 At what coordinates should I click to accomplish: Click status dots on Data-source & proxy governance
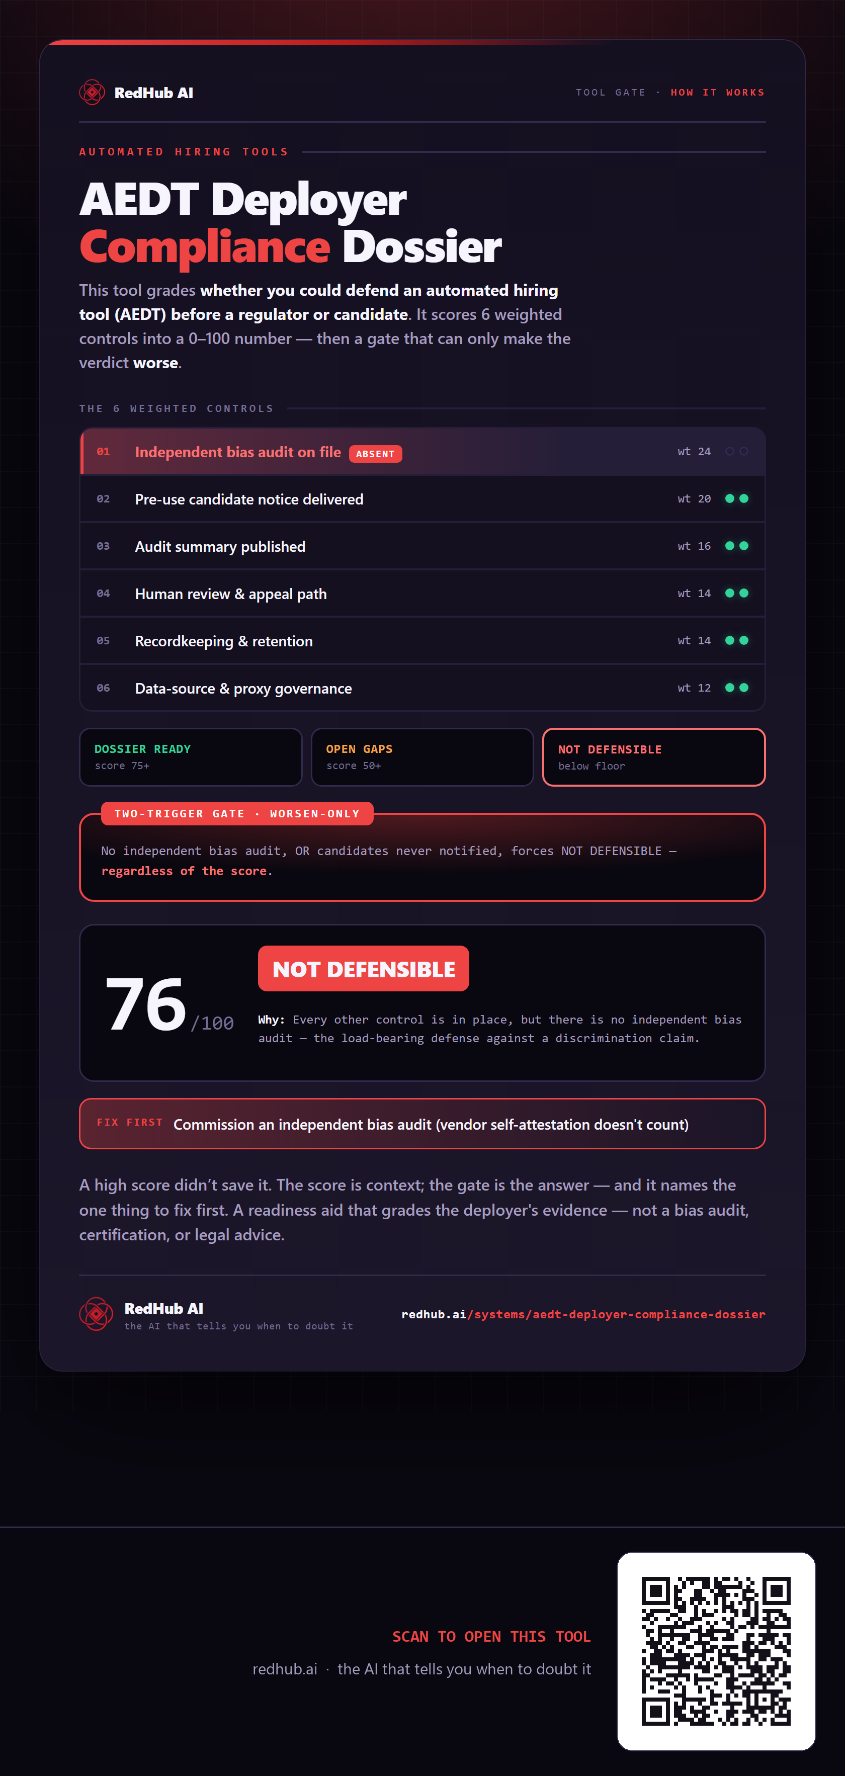pos(737,688)
